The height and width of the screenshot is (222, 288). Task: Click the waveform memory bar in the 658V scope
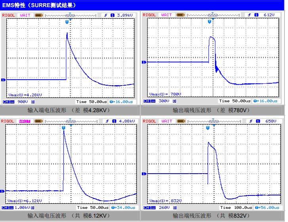[x=214, y=121]
